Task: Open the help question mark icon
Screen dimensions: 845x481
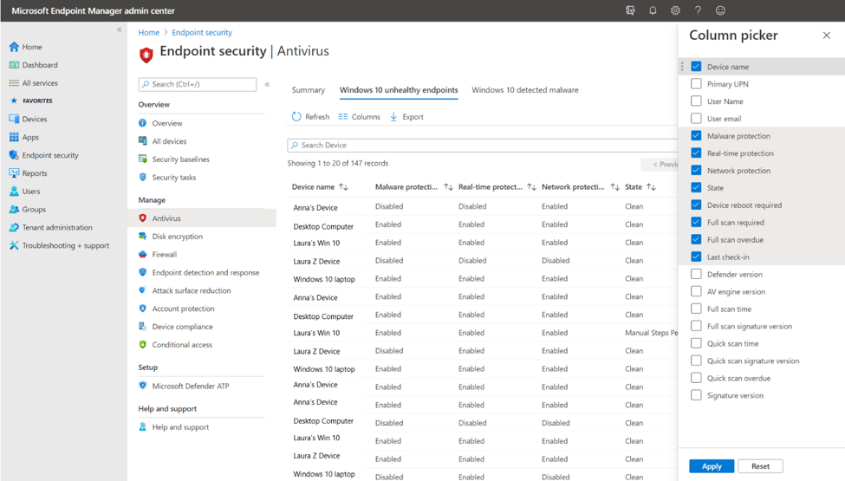Action: tap(698, 10)
